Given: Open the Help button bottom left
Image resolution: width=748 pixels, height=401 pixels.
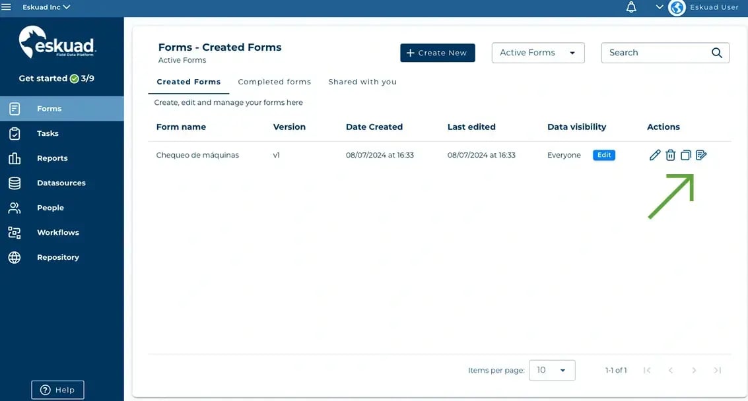Looking at the screenshot, I should [x=57, y=389].
